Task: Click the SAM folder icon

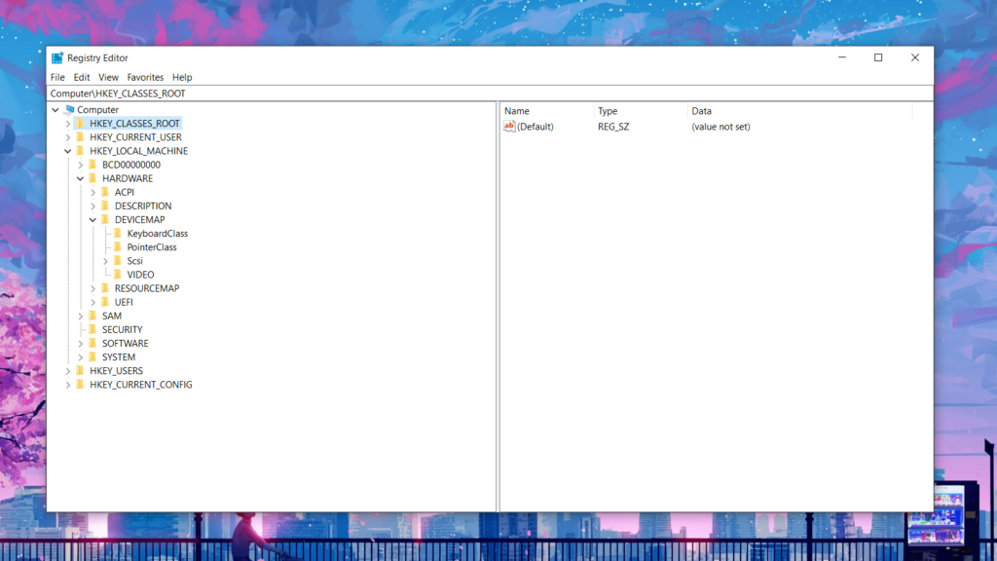Action: (92, 316)
